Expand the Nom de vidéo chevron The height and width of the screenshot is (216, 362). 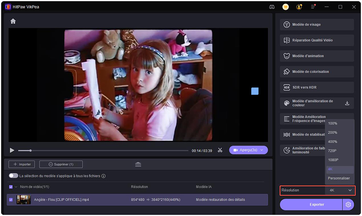(16, 187)
